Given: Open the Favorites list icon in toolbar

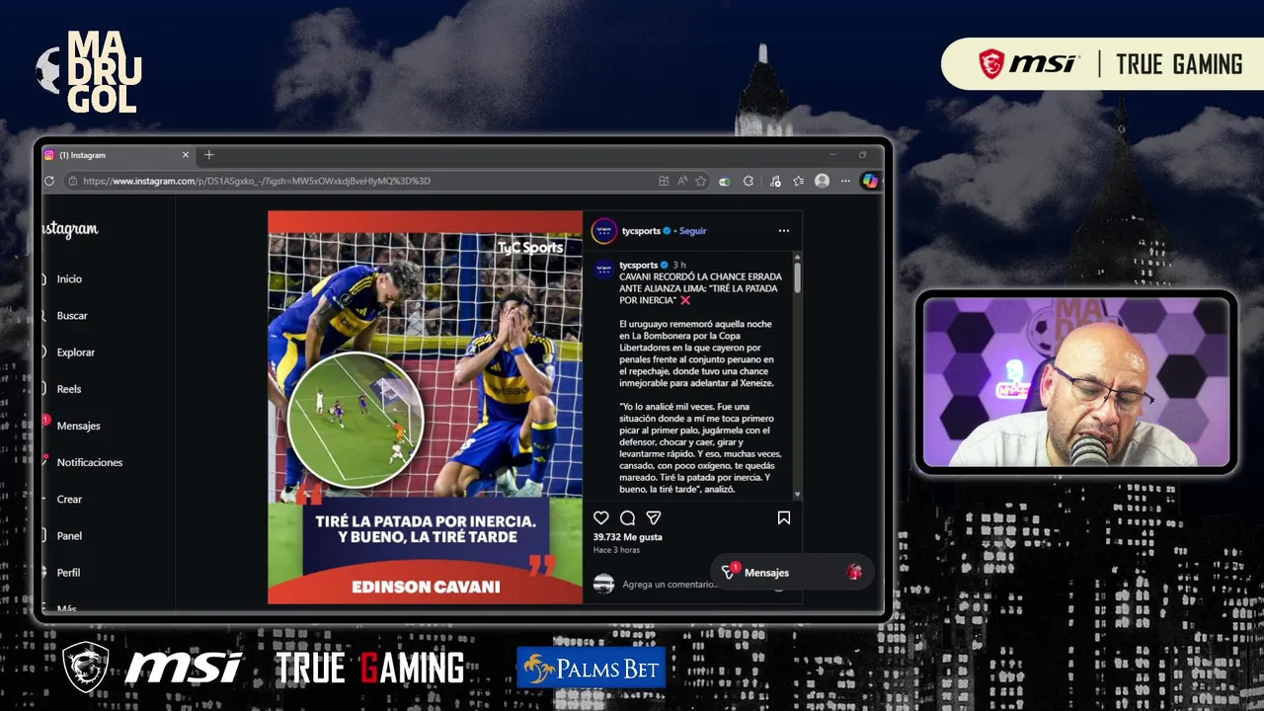Looking at the screenshot, I should [x=799, y=181].
